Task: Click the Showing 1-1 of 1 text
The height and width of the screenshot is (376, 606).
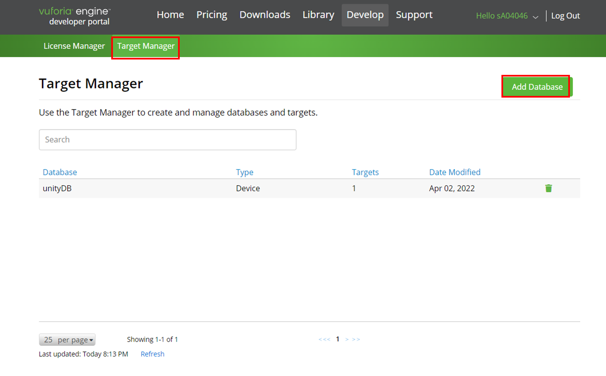Action: coord(152,339)
